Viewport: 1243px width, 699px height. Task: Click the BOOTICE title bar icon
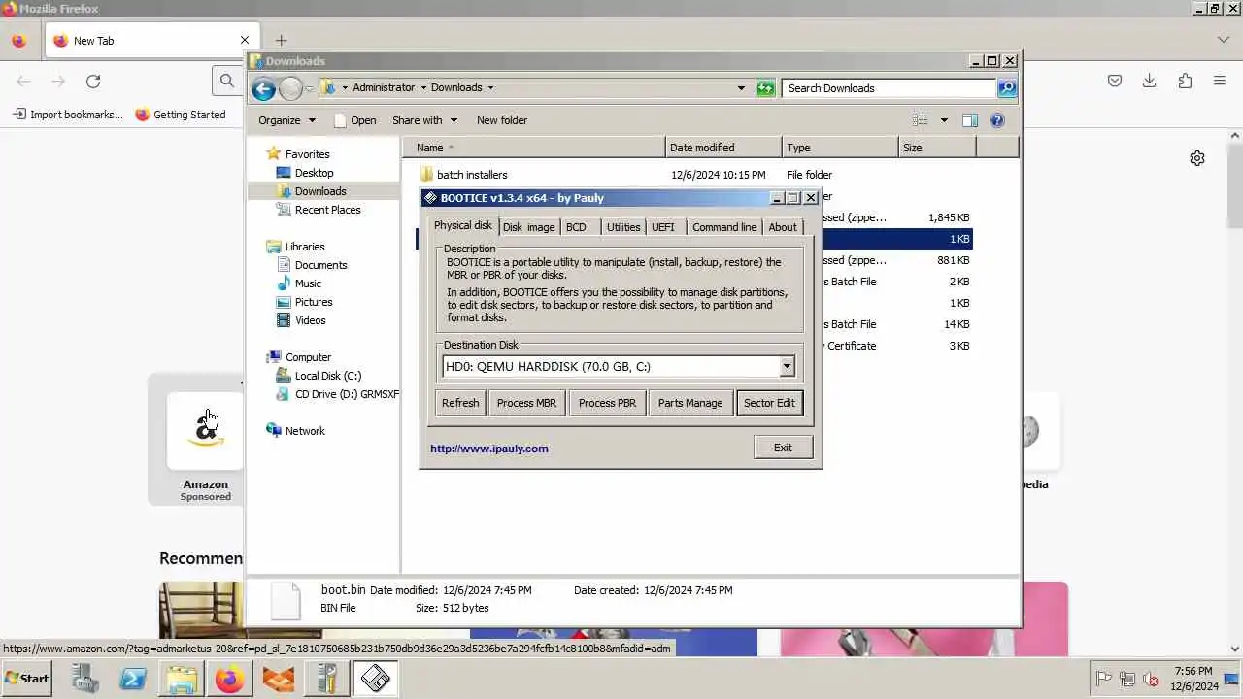tap(430, 198)
